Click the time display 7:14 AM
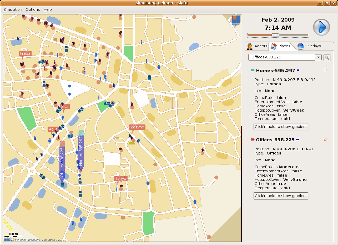The height and width of the screenshot is (245, 338). 278,28
